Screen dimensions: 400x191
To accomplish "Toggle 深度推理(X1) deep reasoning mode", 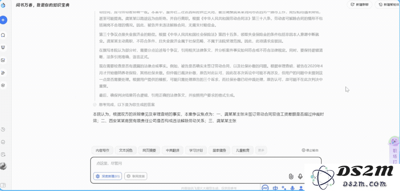I will [x=108, y=176].
